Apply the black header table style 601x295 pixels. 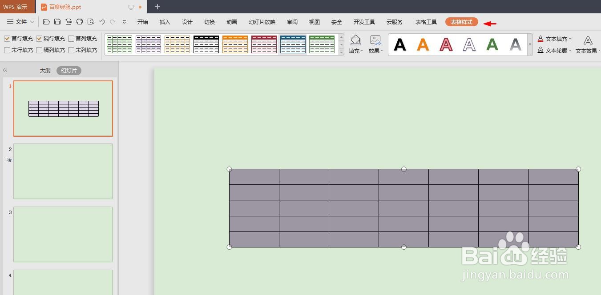pyautogui.click(x=206, y=44)
